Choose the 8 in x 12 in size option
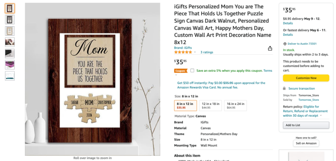This screenshot has height=161, width=336. click(x=185, y=106)
